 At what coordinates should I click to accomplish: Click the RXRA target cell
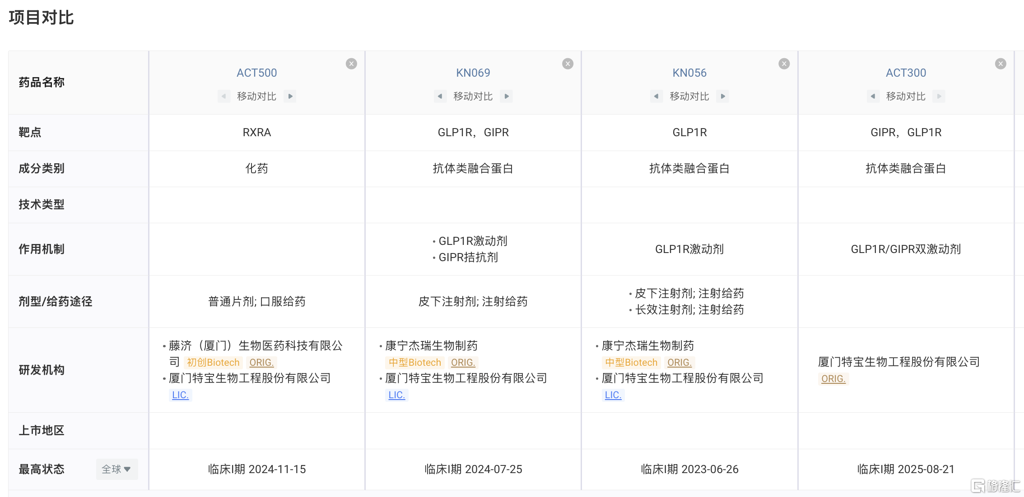coord(256,132)
